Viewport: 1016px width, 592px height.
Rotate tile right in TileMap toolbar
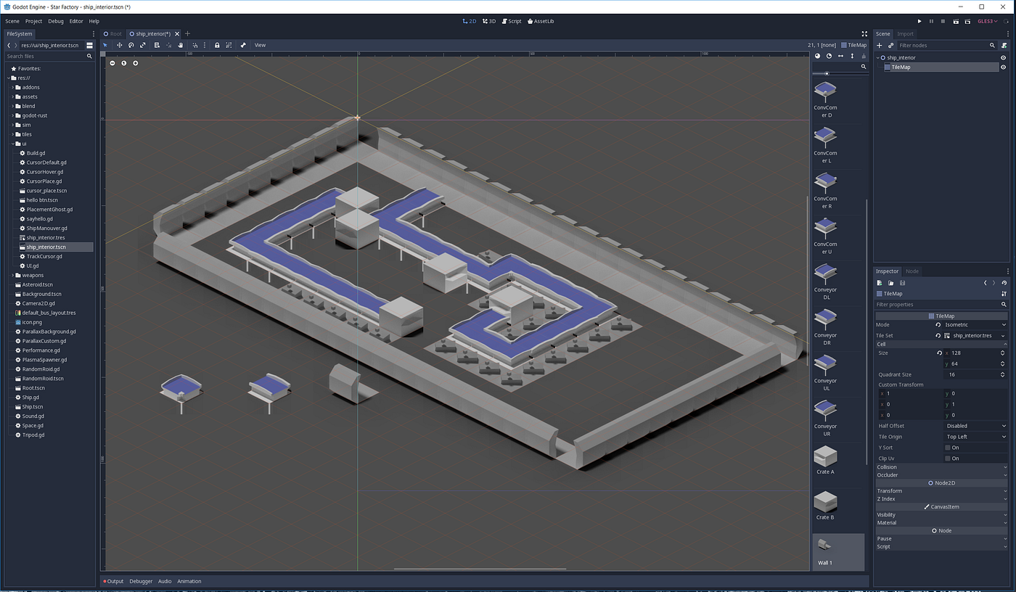(829, 56)
